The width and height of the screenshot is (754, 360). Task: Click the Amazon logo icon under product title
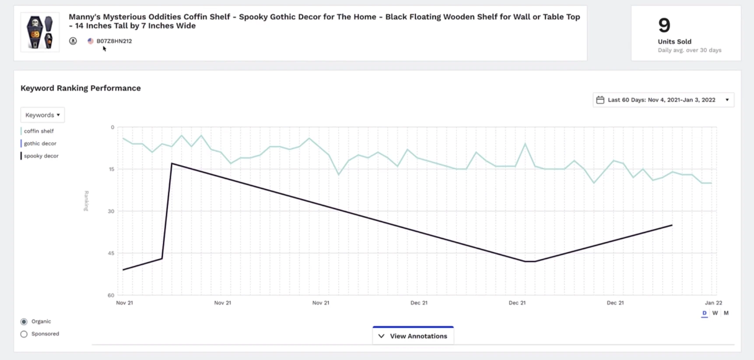pos(73,41)
